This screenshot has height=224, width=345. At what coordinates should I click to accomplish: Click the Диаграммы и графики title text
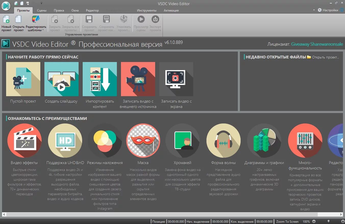click(x=264, y=163)
